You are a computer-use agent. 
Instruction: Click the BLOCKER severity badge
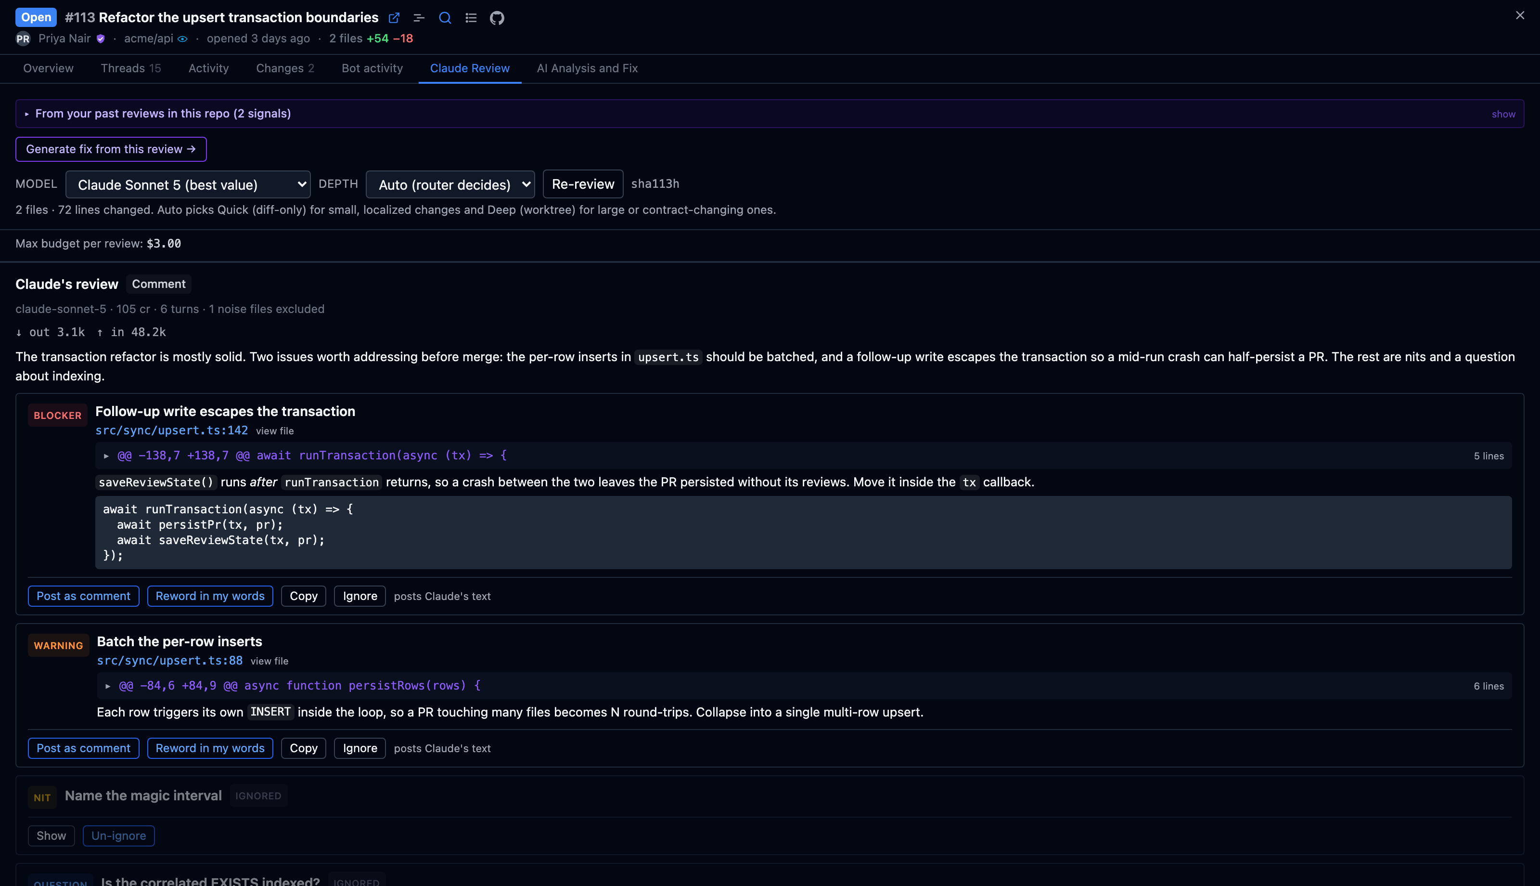coord(57,416)
